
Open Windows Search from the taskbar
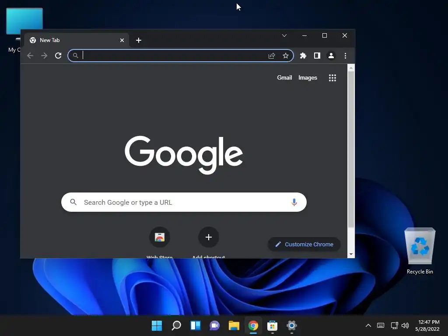pos(176,325)
